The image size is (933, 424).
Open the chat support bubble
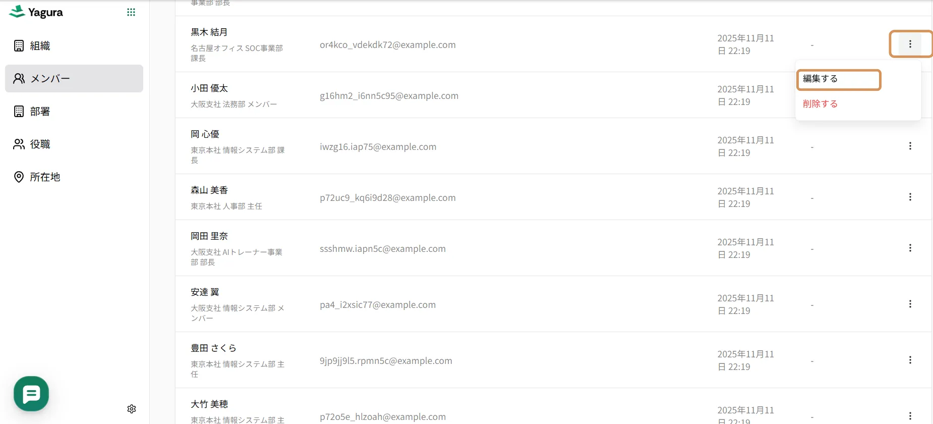click(31, 394)
